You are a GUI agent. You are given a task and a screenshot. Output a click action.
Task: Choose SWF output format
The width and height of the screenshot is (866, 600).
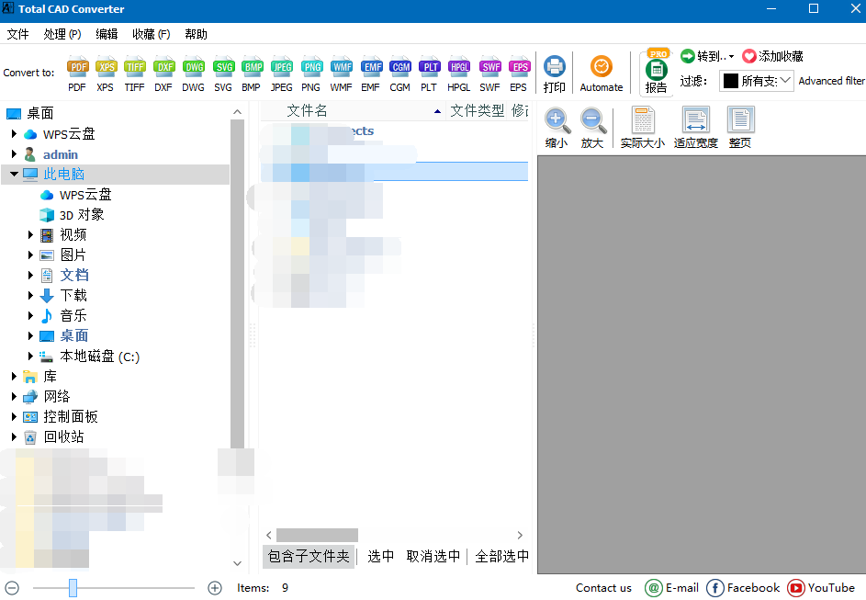489,74
